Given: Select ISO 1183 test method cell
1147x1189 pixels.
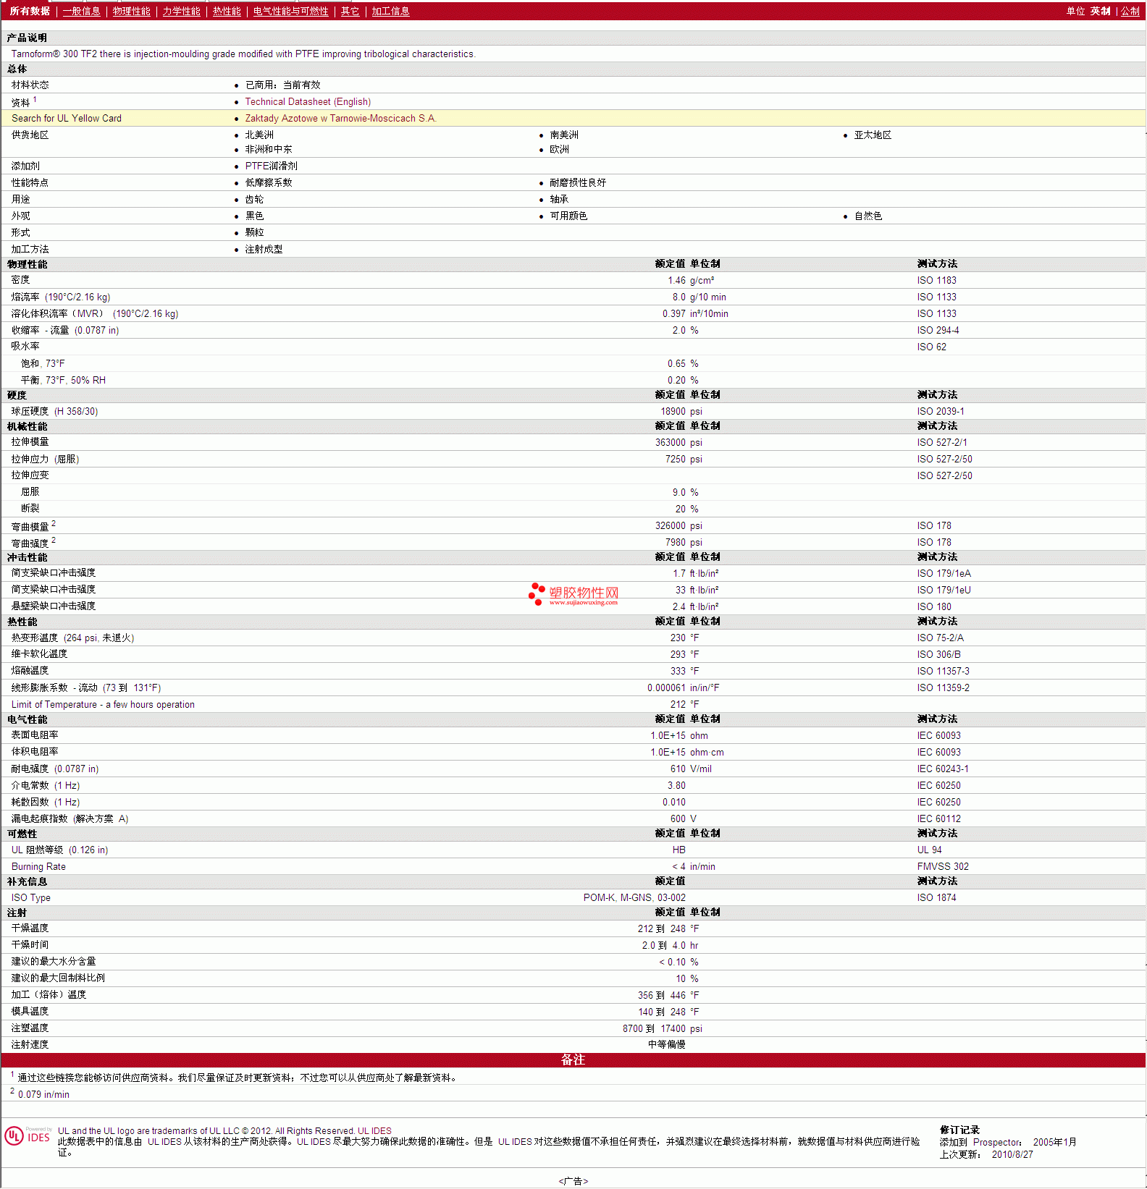Looking at the screenshot, I should [936, 281].
